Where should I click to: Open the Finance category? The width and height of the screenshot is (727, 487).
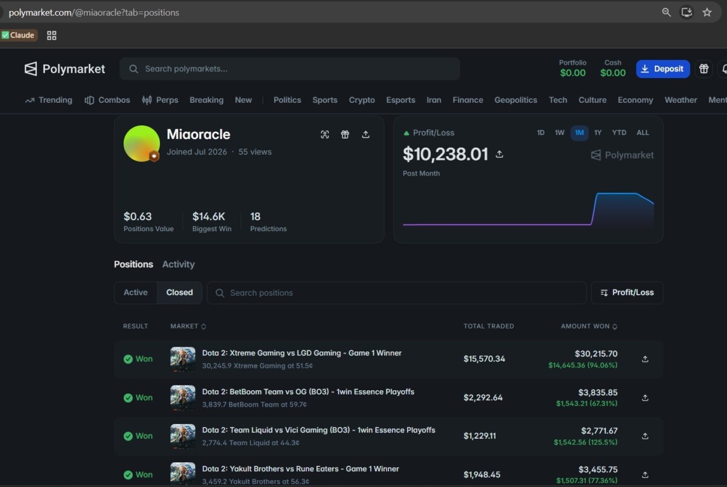[468, 100]
